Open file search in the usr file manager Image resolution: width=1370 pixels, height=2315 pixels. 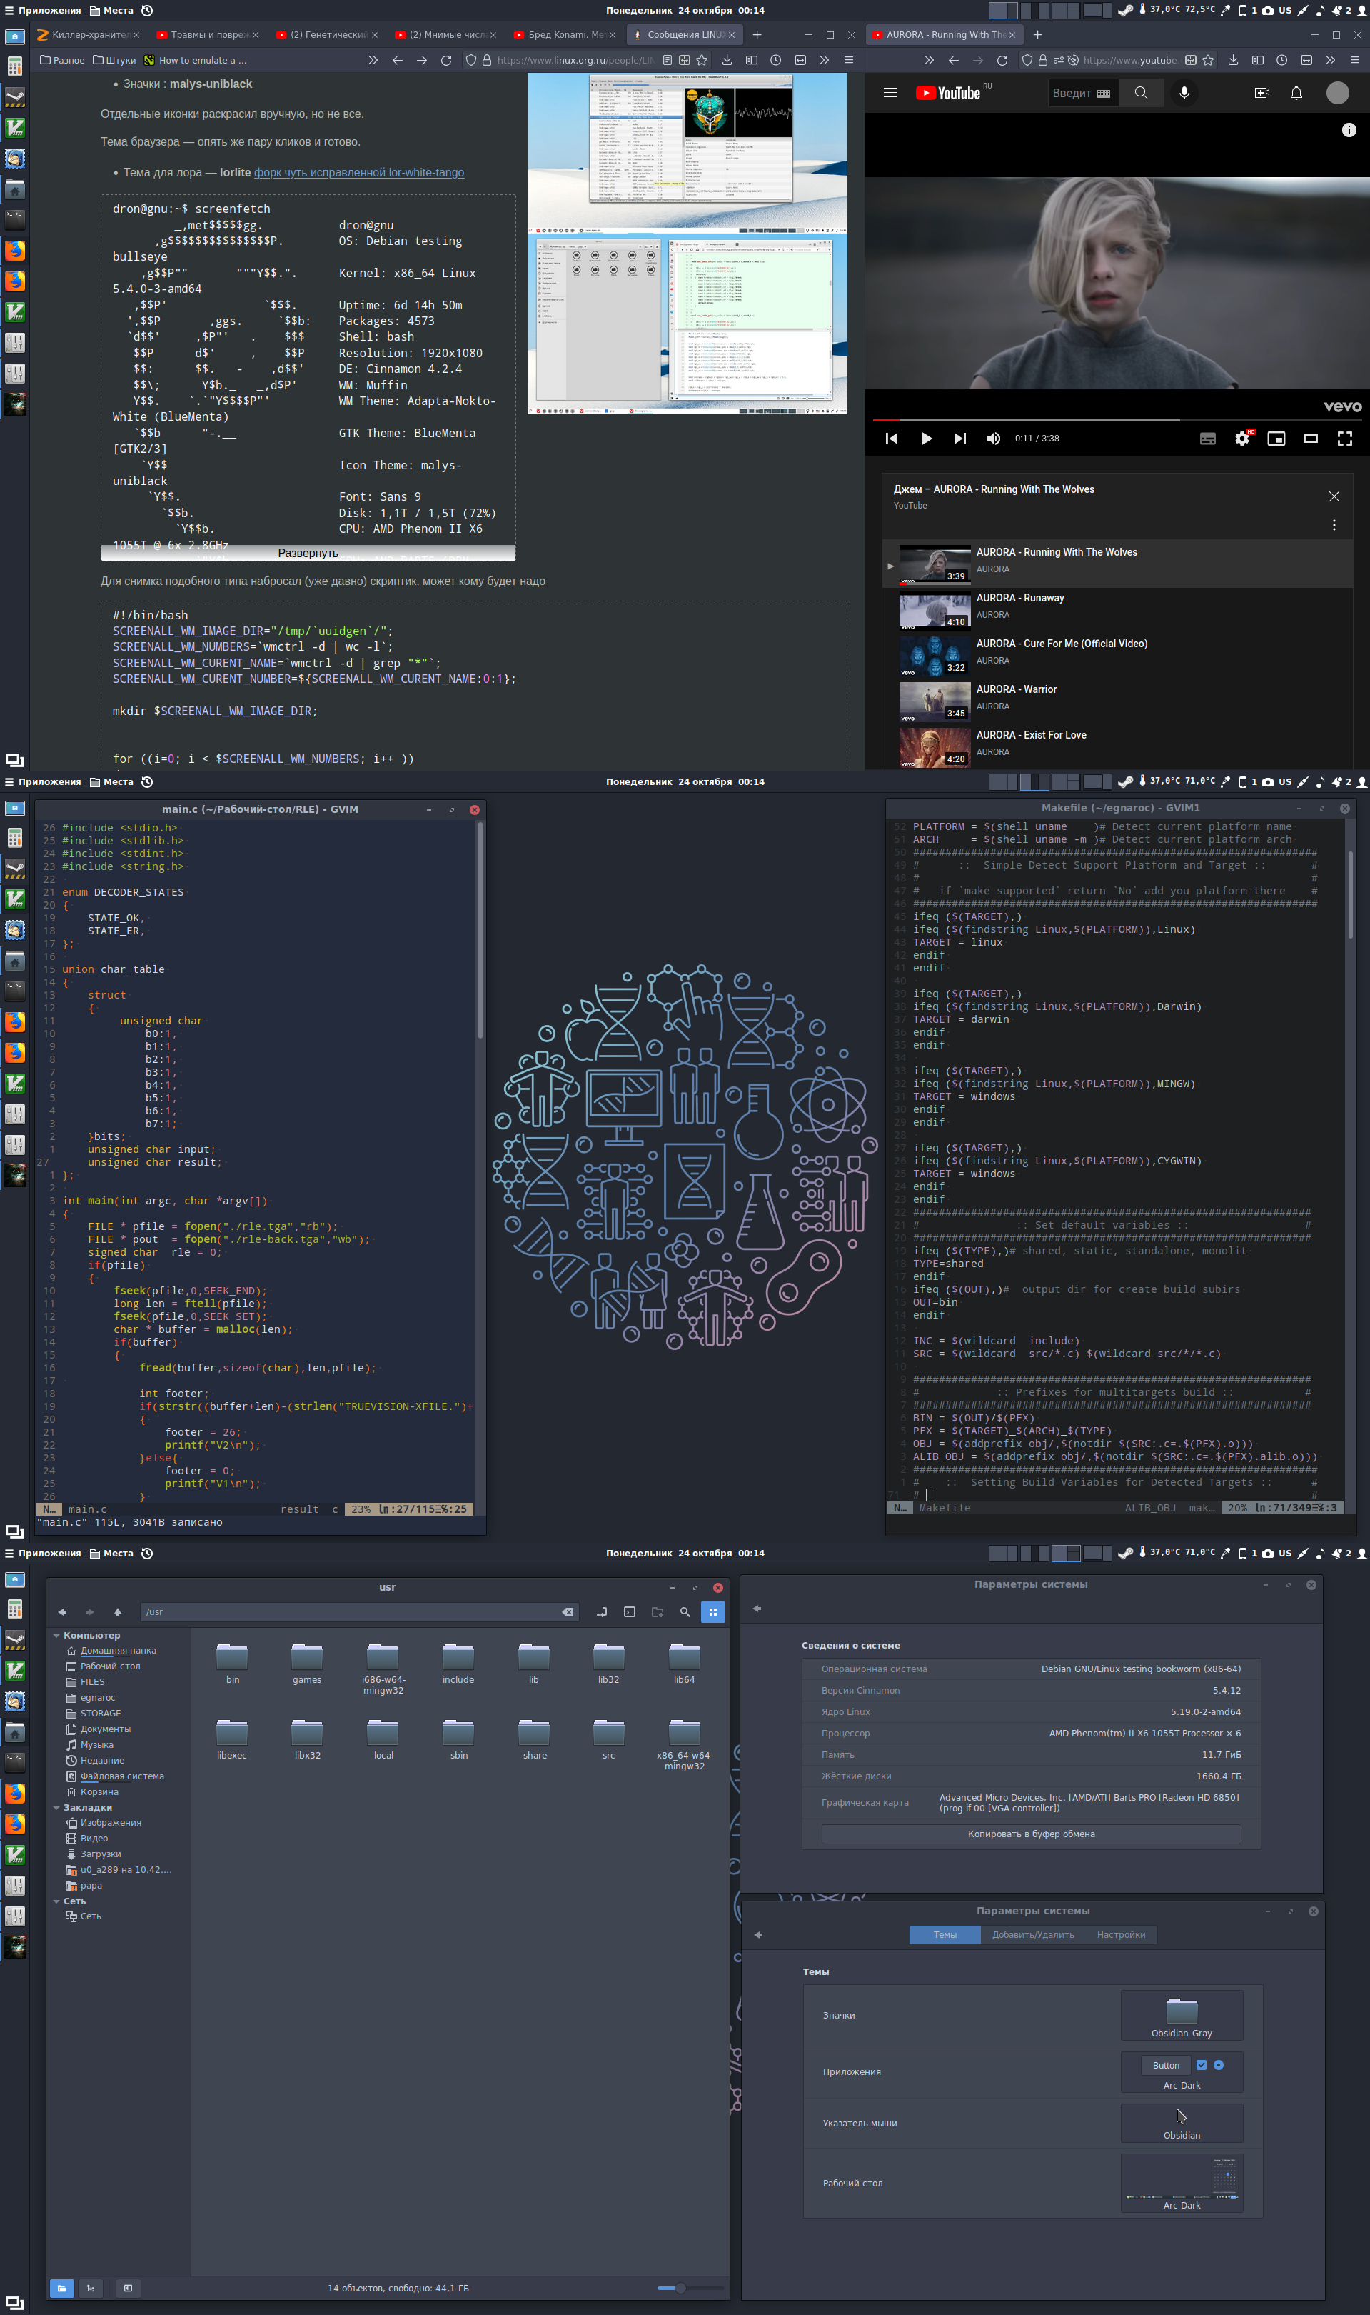pos(685,1611)
